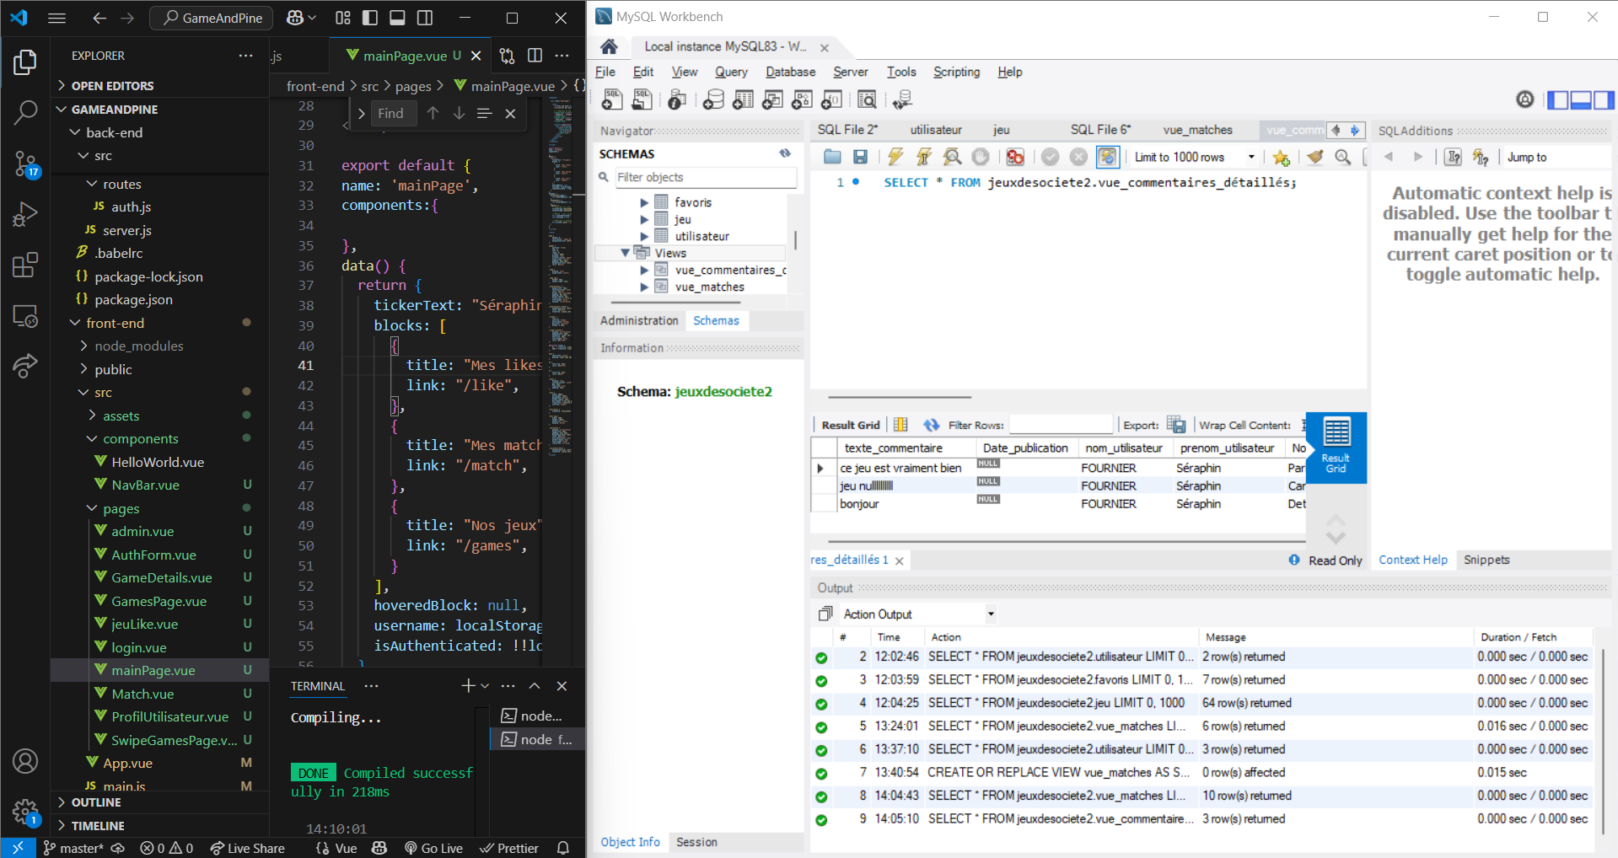Click Live Share in VS Code status bar
Screen dimensions: 1618x858
[x=247, y=848]
